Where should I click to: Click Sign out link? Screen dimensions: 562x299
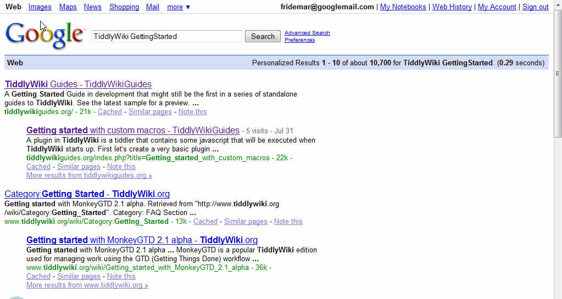tap(535, 7)
